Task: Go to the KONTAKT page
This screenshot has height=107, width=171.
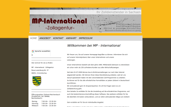Action: click(58, 38)
